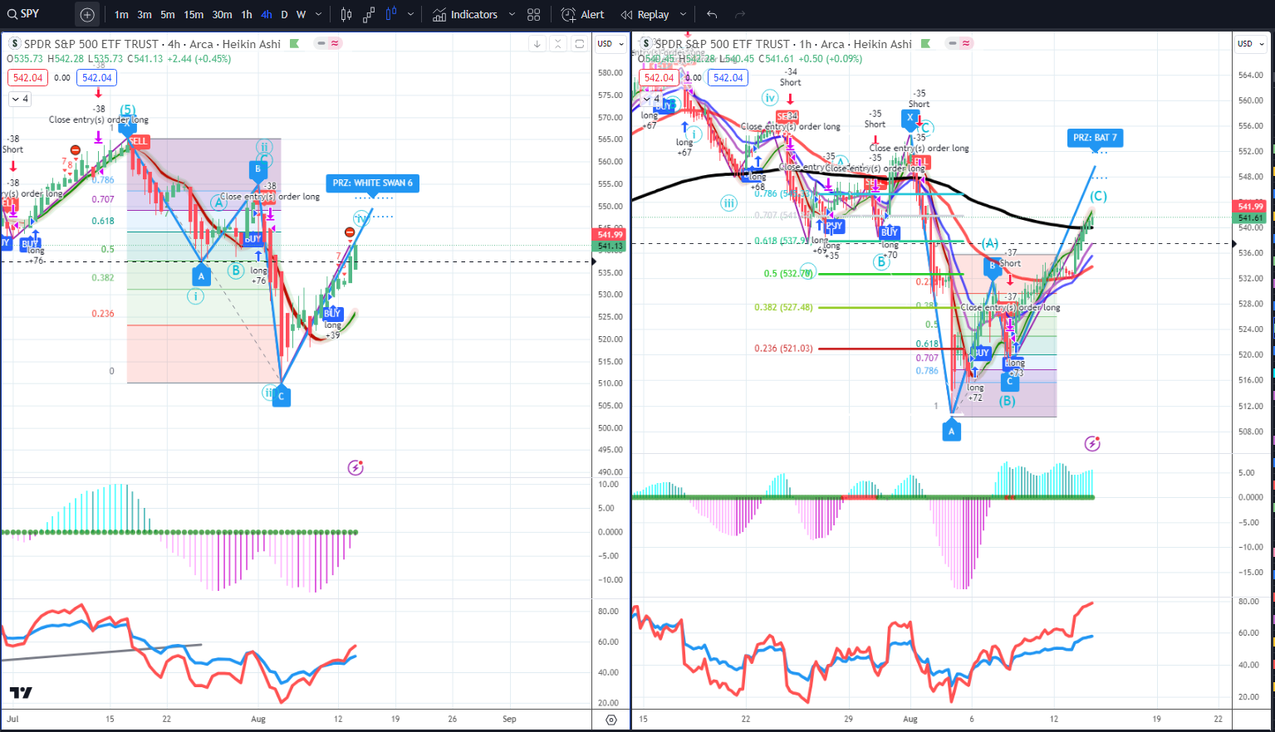Expand the time interval dropdown
1275x732 pixels.
coord(319,14)
